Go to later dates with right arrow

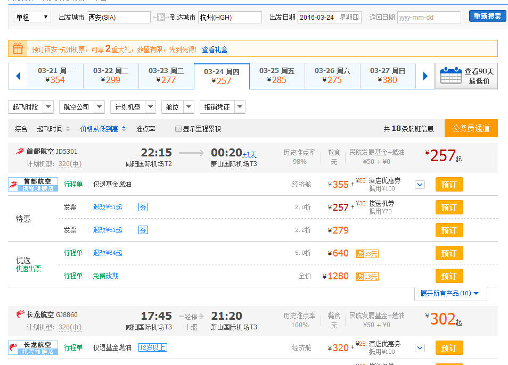(x=425, y=76)
